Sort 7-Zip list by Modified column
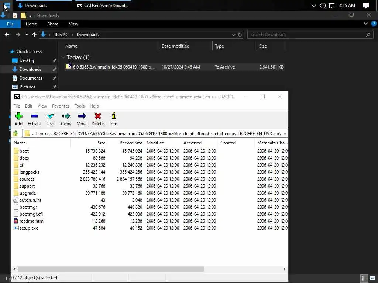The height and width of the screenshot is (283, 378). tap(162, 143)
